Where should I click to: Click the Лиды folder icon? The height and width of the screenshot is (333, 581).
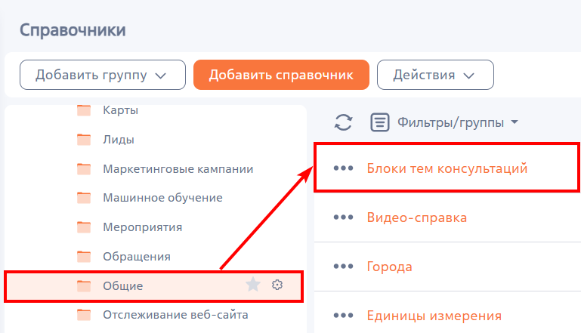point(84,140)
